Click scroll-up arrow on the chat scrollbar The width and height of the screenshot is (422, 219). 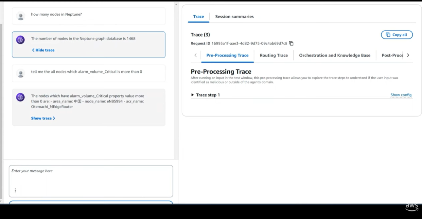pyautogui.click(x=177, y=5)
